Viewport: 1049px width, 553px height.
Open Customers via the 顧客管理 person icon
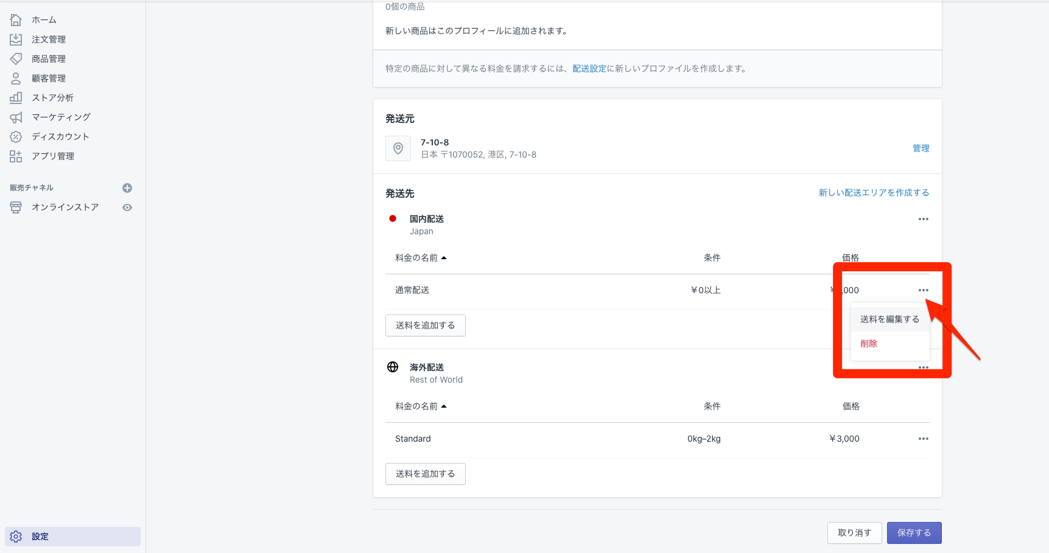click(16, 78)
